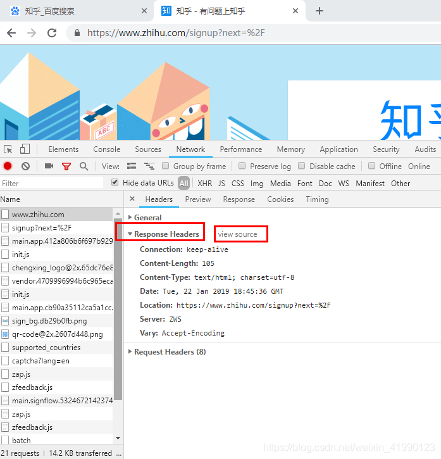Focus the network Filter text field

(x=52, y=183)
